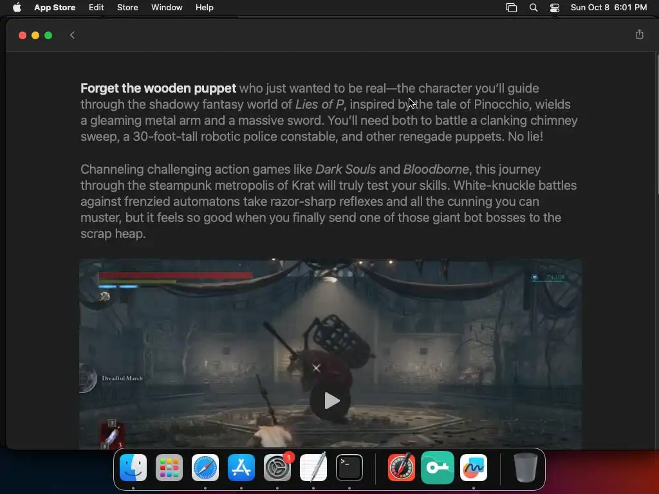The width and height of the screenshot is (659, 494).
Task: Click the green fullscreen window button
Action: (48, 35)
